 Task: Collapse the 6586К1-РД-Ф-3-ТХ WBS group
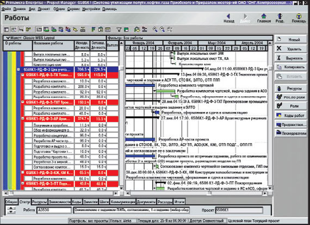(23, 74)
